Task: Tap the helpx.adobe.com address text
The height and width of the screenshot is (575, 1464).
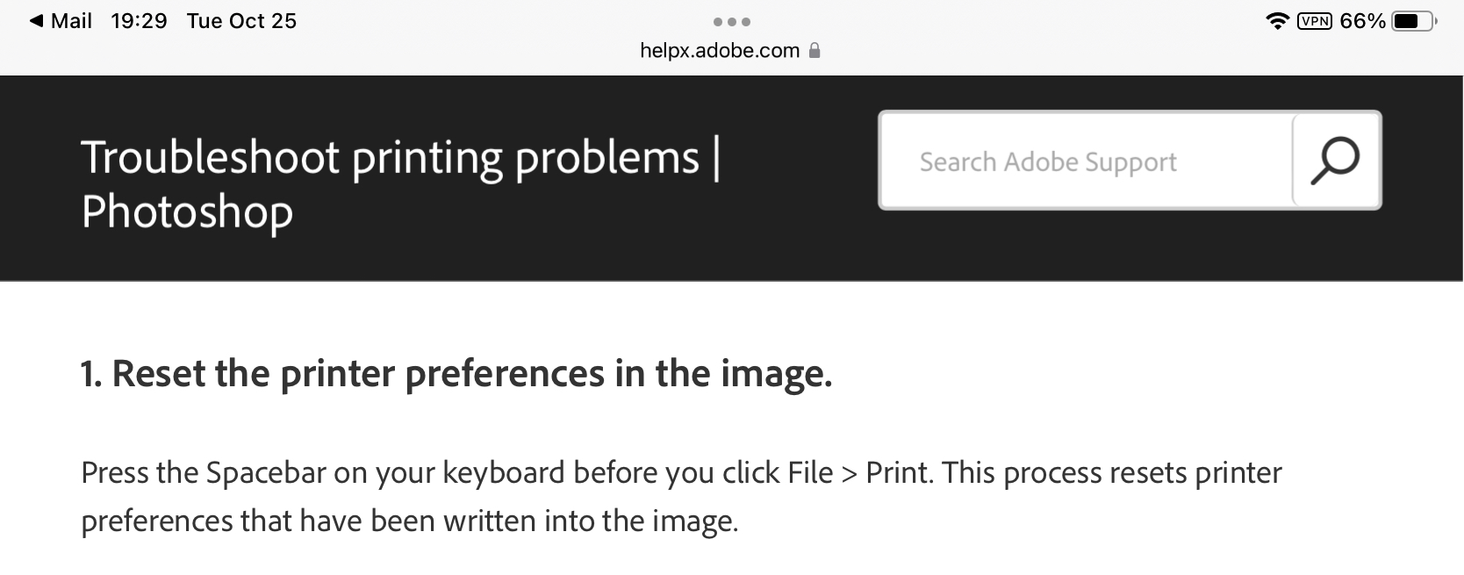Action: click(x=720, y=51)
